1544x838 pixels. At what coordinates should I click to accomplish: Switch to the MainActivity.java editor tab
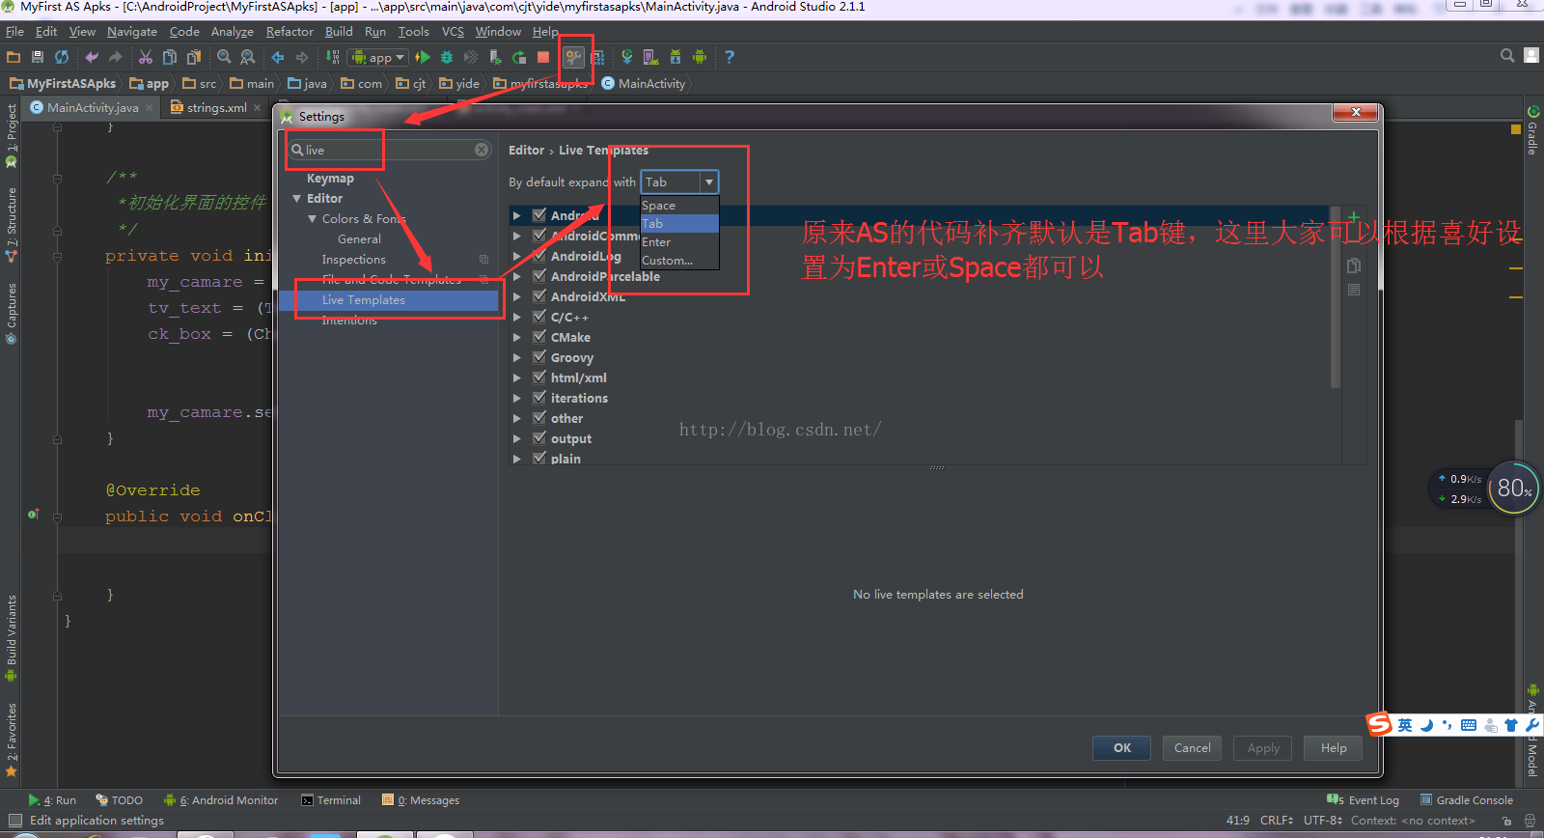(93, 107)
